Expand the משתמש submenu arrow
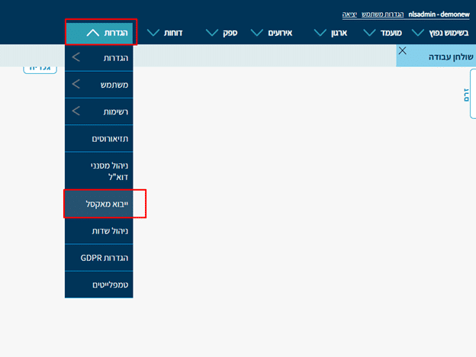Viewport: 476px width, 357px height. (76, 85)
